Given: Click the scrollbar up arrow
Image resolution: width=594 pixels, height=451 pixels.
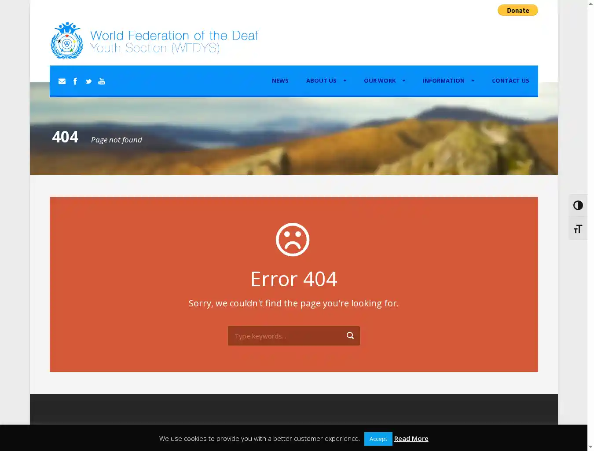Looking at the screenshot, I should (x=590, y=4).
